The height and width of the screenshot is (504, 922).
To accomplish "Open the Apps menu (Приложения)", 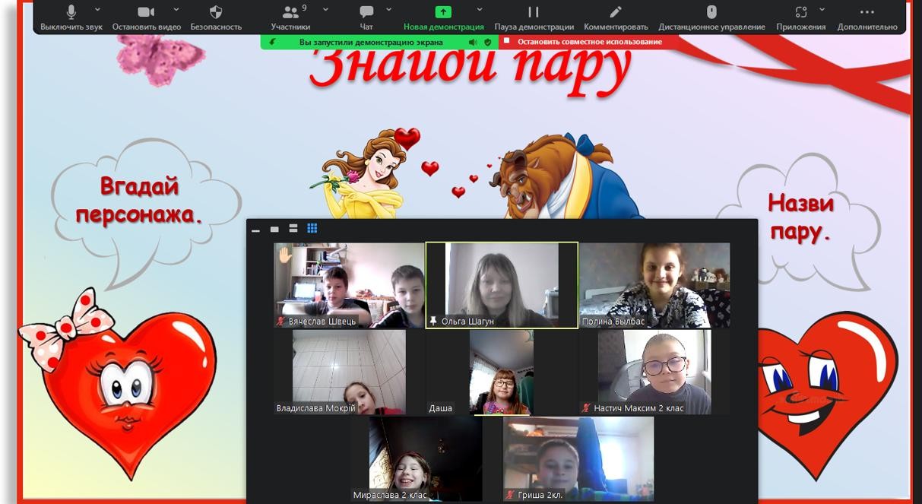I will [800, 12].
